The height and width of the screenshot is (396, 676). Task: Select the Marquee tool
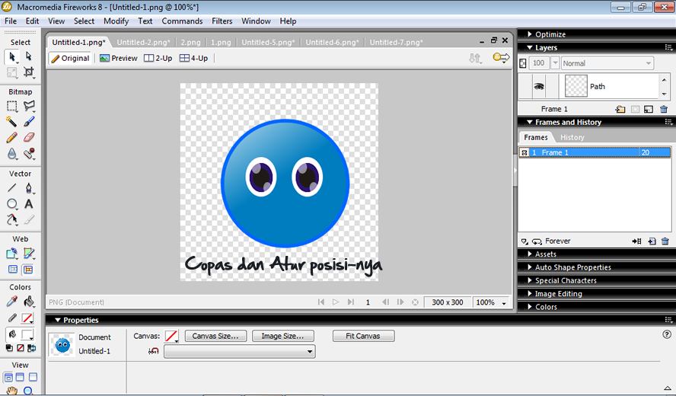pyautogui.click(x=11, y=106)
